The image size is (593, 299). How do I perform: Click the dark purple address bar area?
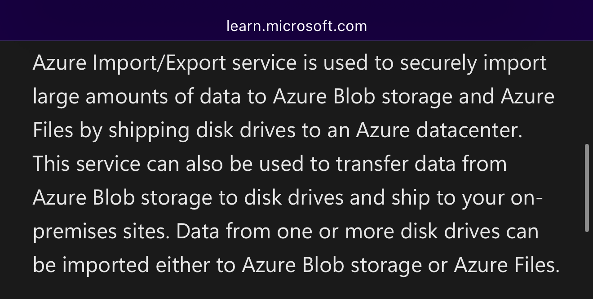[296, 20]
